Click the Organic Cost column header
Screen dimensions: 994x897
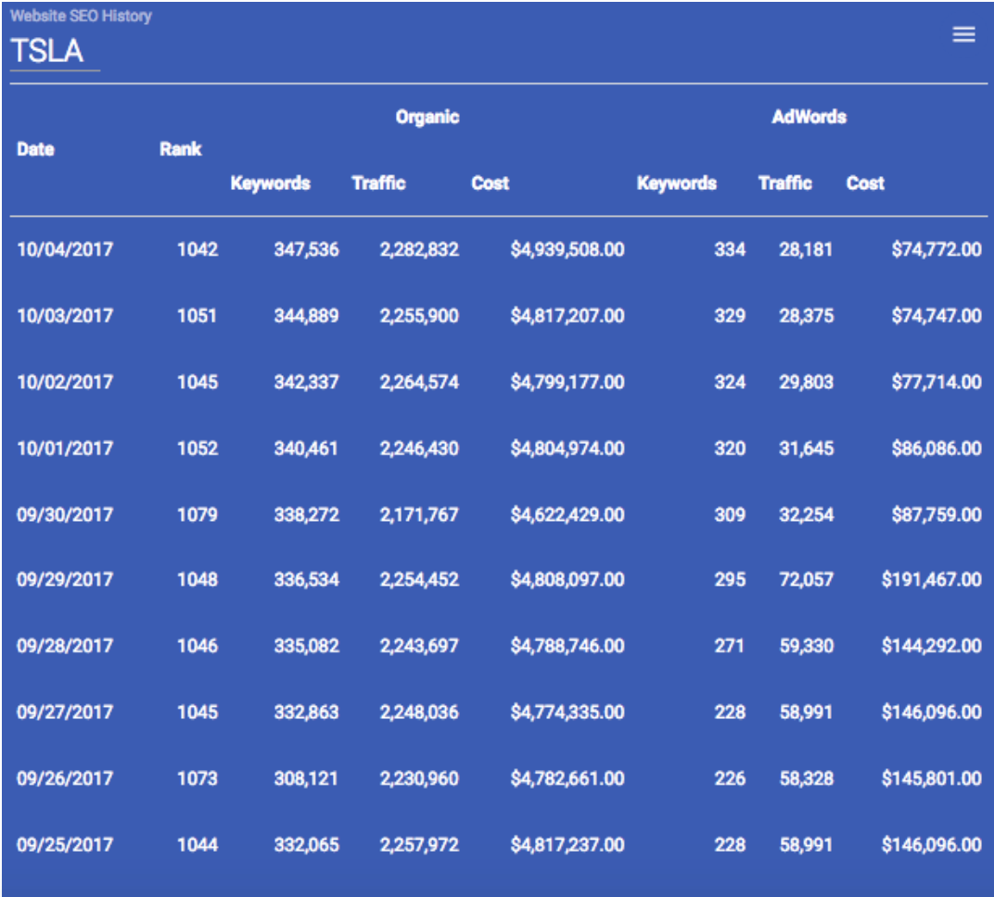coord(490,183)
